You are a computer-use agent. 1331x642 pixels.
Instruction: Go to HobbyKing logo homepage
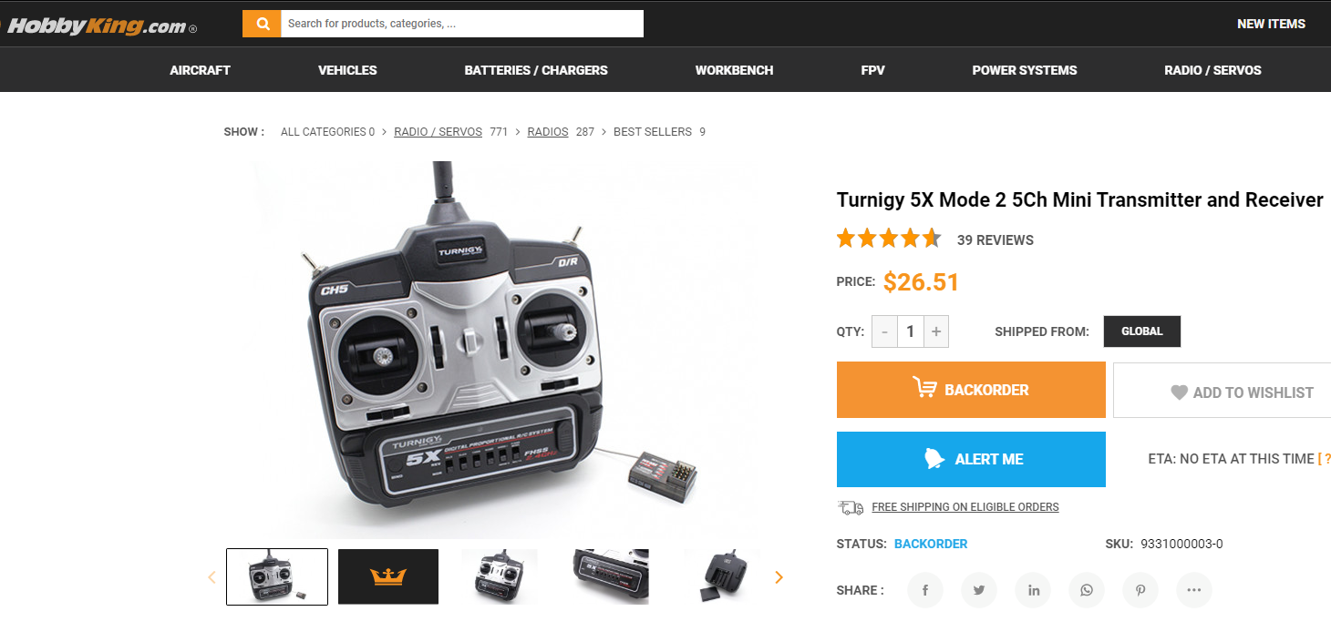click(98, 26)
